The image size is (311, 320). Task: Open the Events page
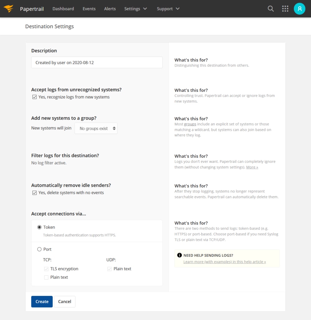[x=89, y=9]
